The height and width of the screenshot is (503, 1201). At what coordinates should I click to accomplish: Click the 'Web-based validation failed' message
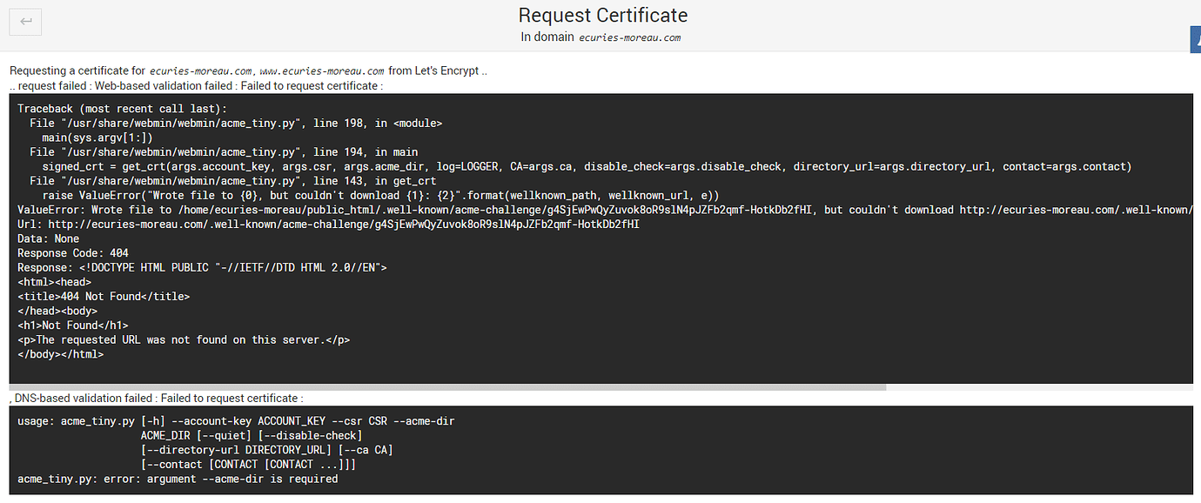pos(197,85)
